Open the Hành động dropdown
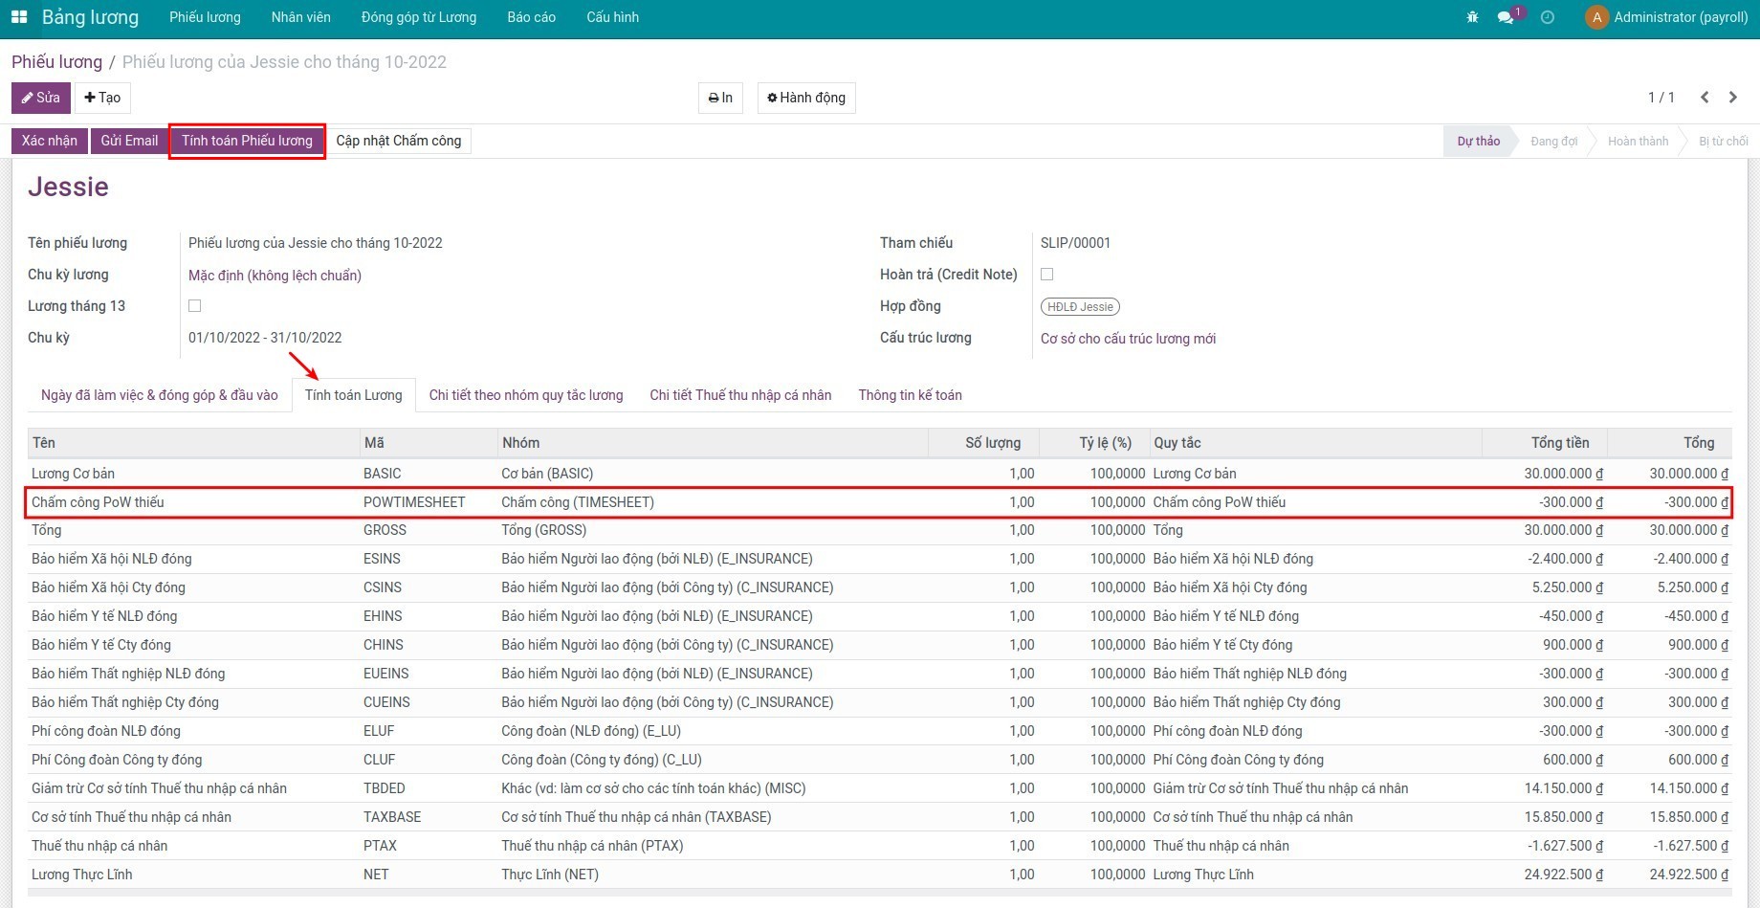The height and width of the screenshot is (908, 1760). 806,98
